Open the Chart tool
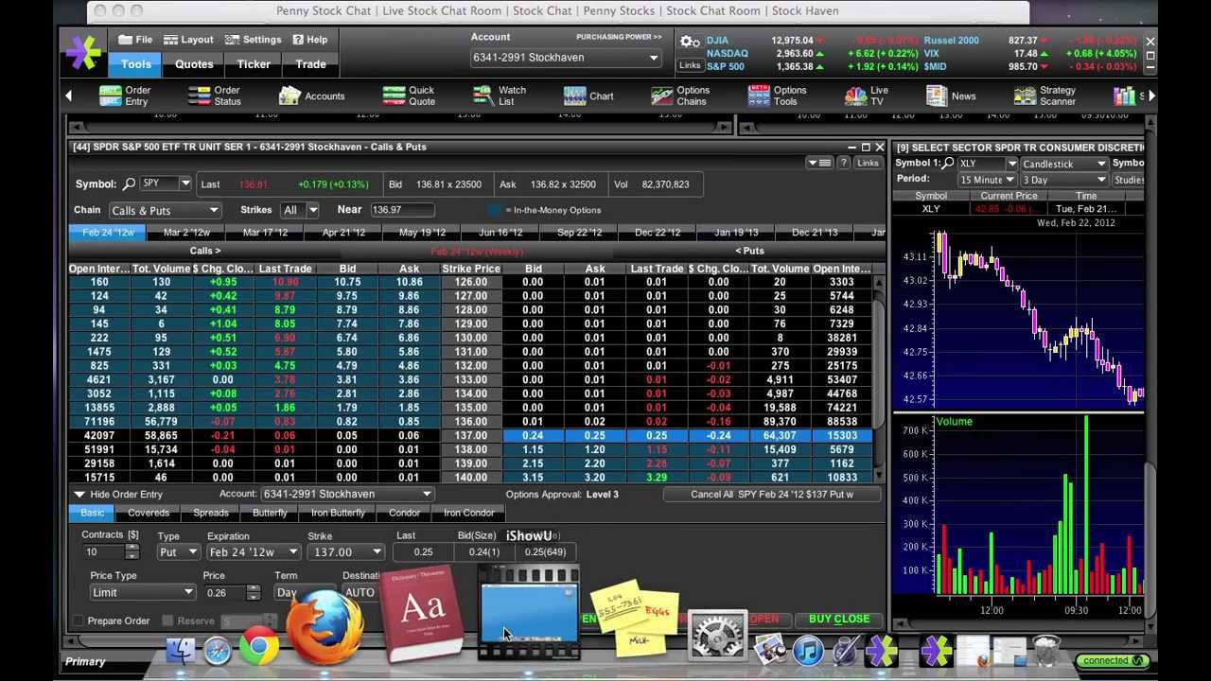This screenshot has height=681, width=1211. pyautogui.click(x=588, y=96)
